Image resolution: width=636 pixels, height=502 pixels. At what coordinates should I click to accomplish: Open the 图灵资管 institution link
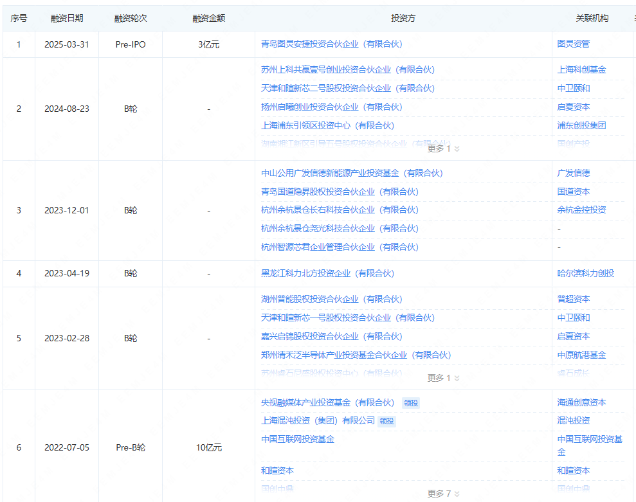(x=573, y=44)
